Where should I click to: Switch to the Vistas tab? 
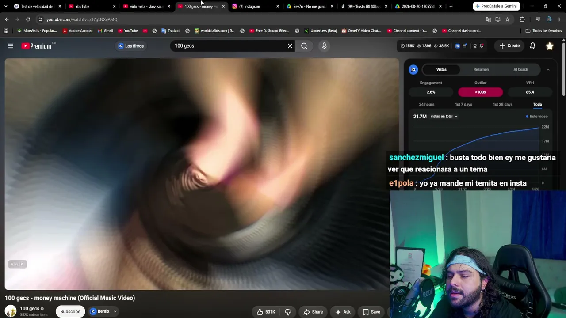coord(441,70)
